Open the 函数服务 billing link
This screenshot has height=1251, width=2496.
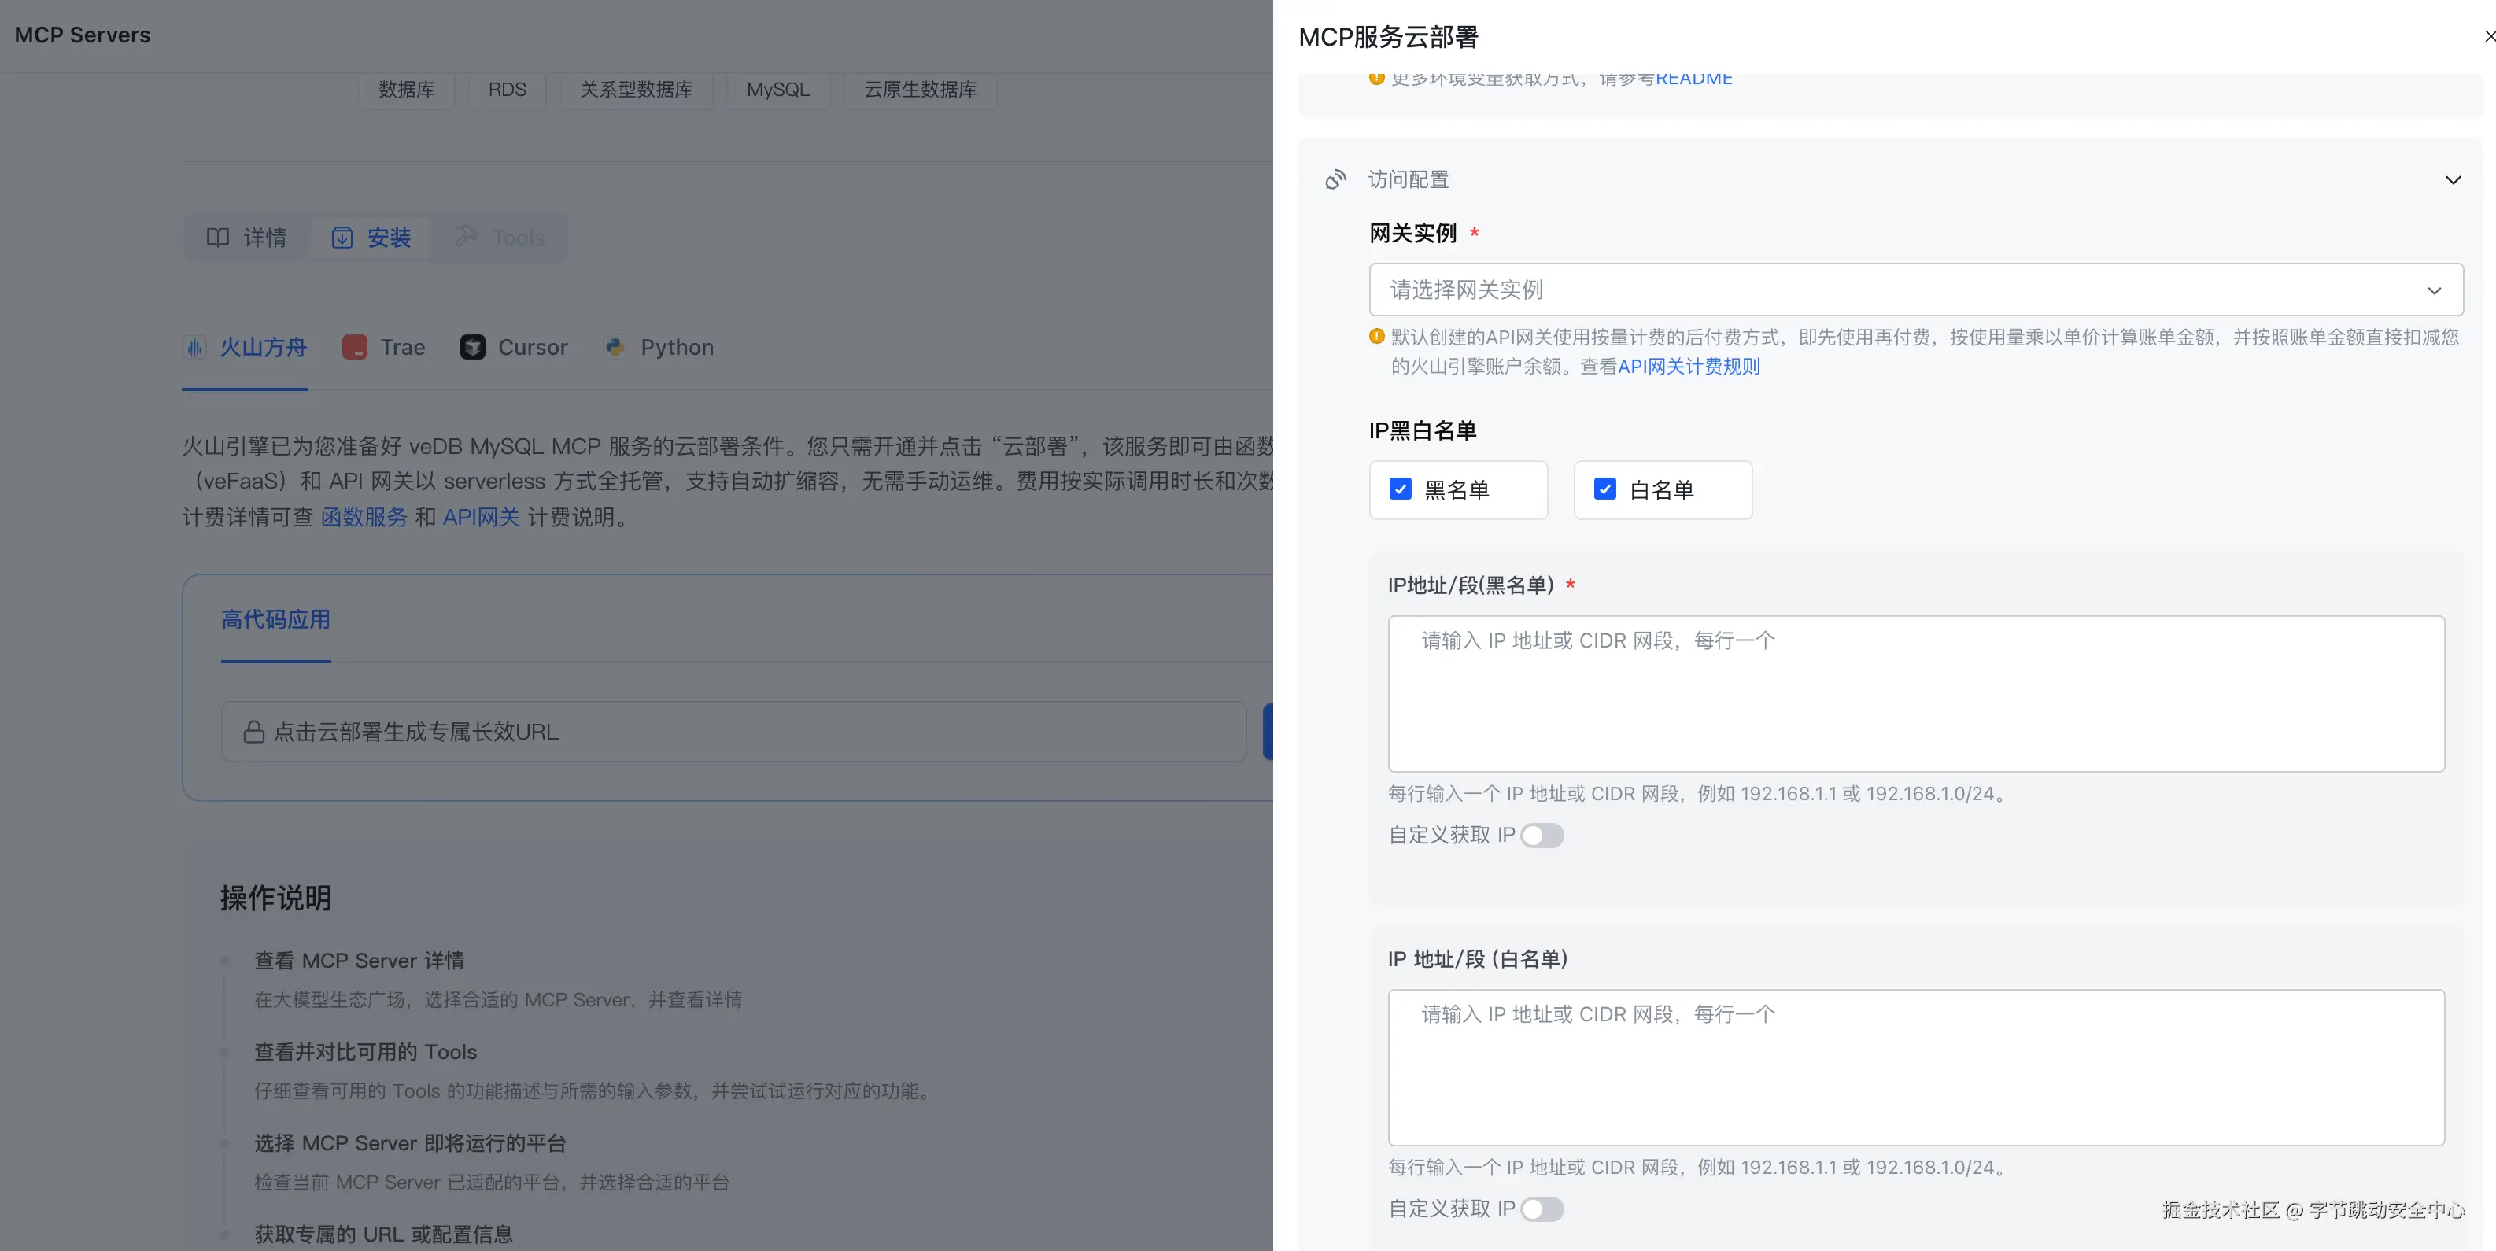tap(364, 518)
